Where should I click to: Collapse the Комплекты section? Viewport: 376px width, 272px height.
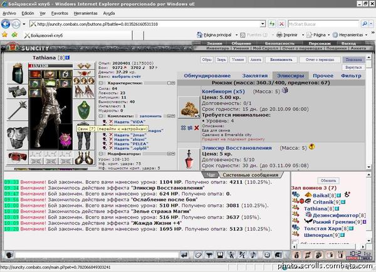click(101, 116)
